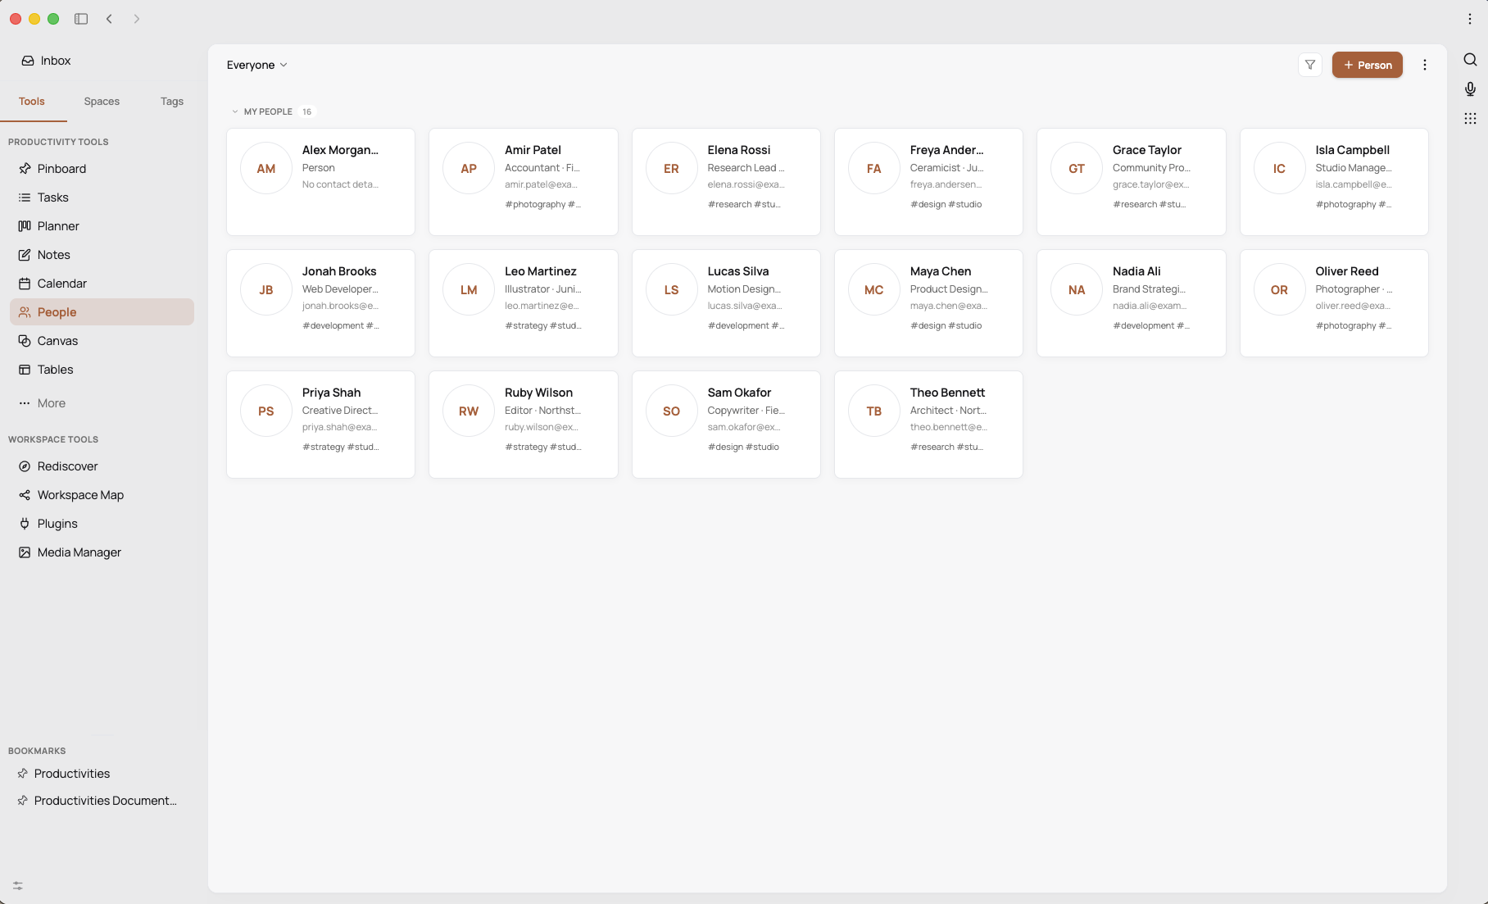1488x904 pixels.
Task: Open the three-dot menu beside Person button
Action: pos(1425,65)
